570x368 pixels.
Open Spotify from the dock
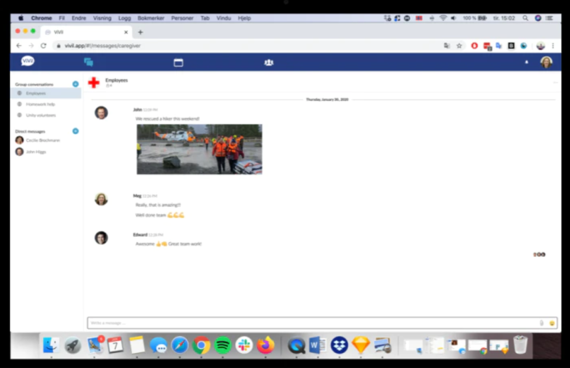click(x=222, y=345)
